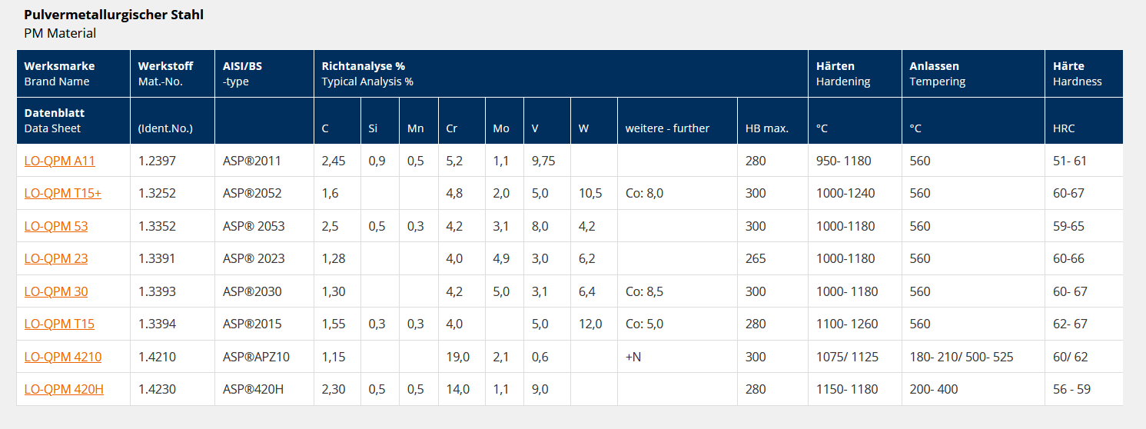This screenshot has width=1146, height=429.
Task: Select the 1075/ 1125 hardening value
Action: tap(847, 357)
